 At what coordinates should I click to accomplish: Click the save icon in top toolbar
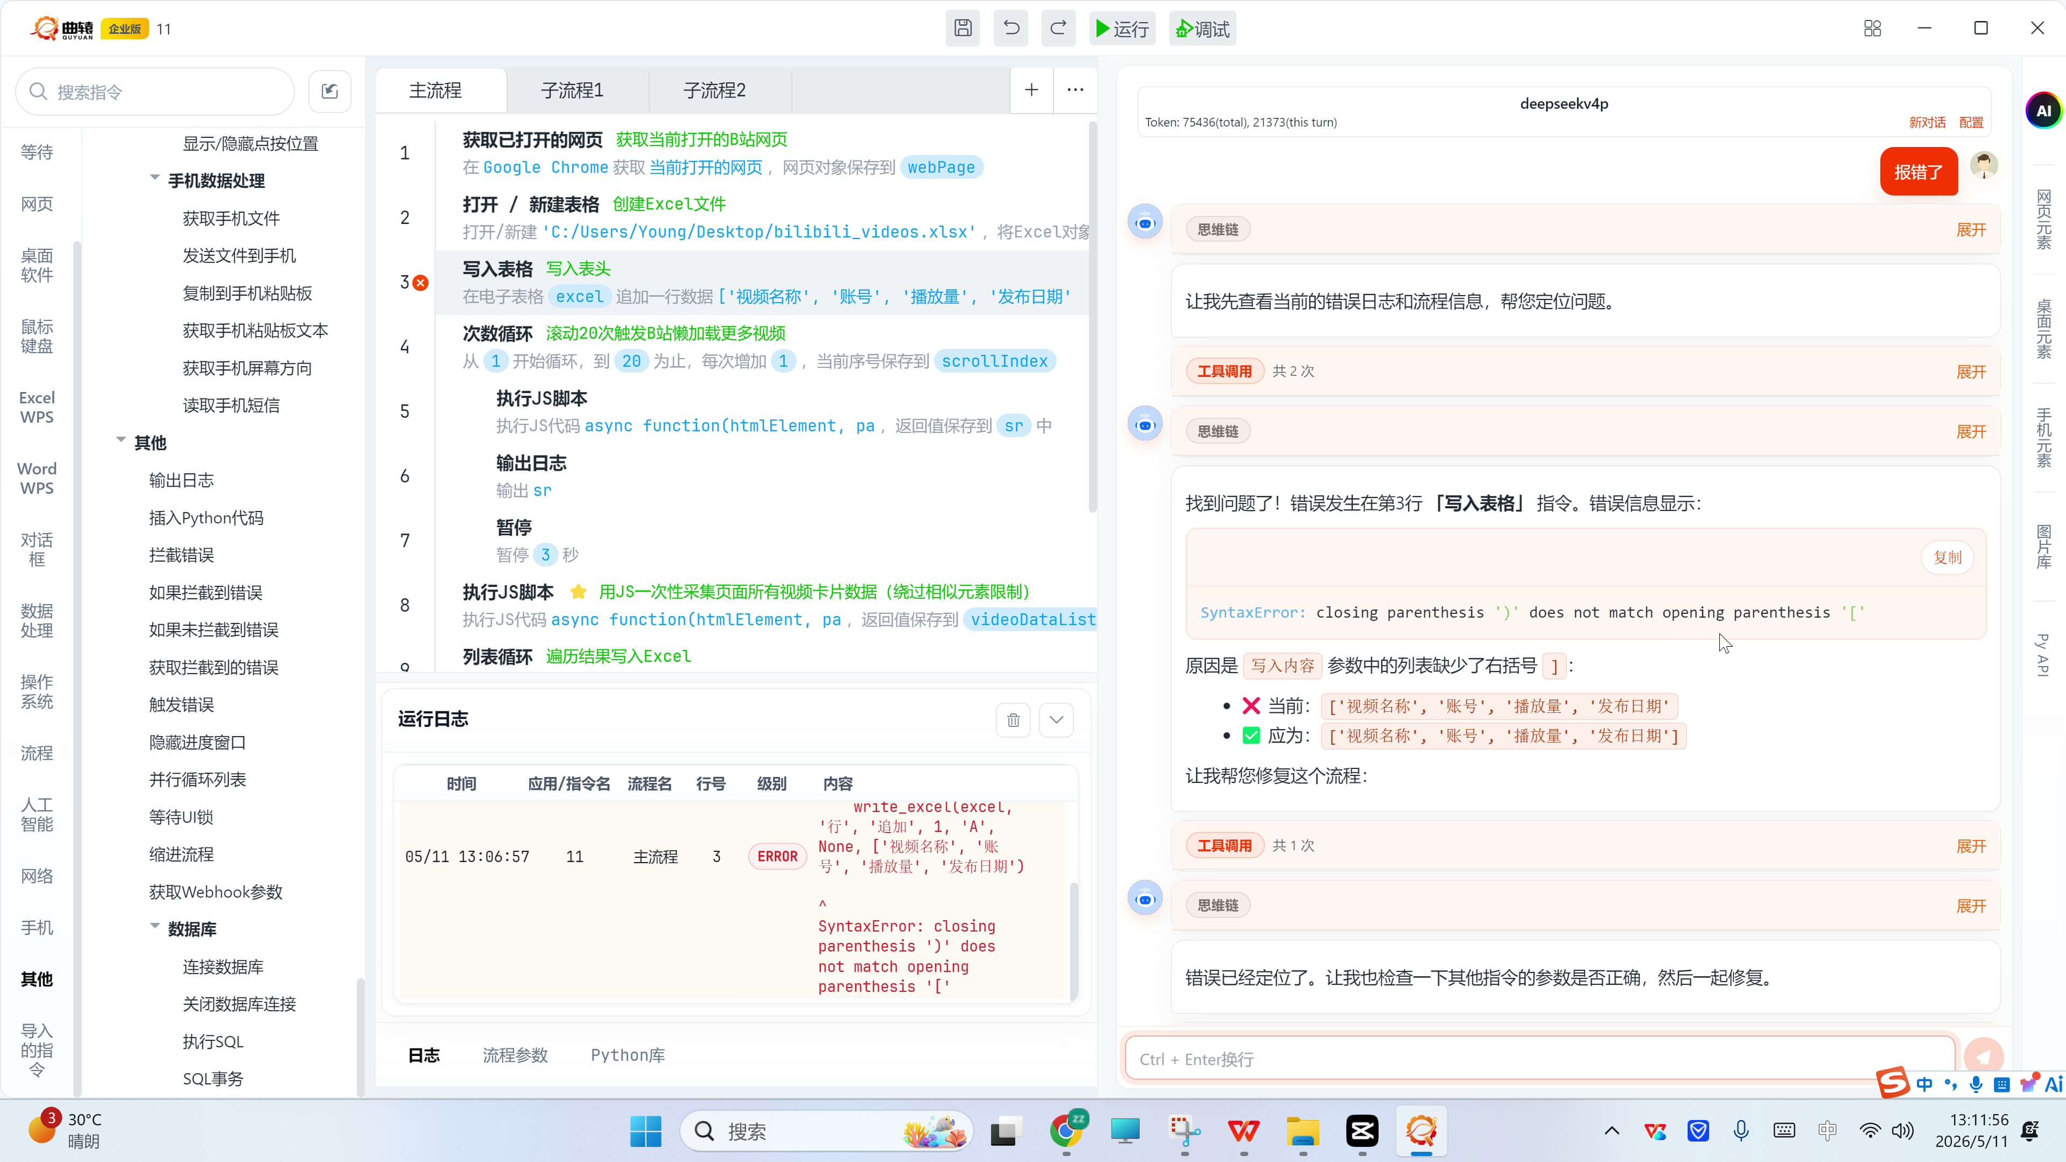(962, 29)
